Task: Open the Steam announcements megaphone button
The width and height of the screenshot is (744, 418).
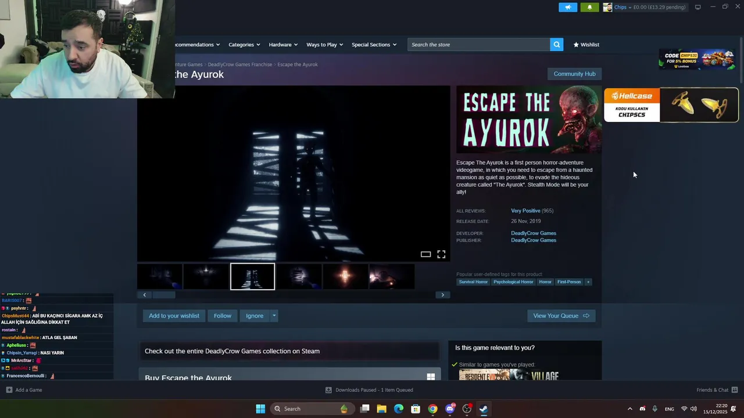Action: (x=568, y=8)
